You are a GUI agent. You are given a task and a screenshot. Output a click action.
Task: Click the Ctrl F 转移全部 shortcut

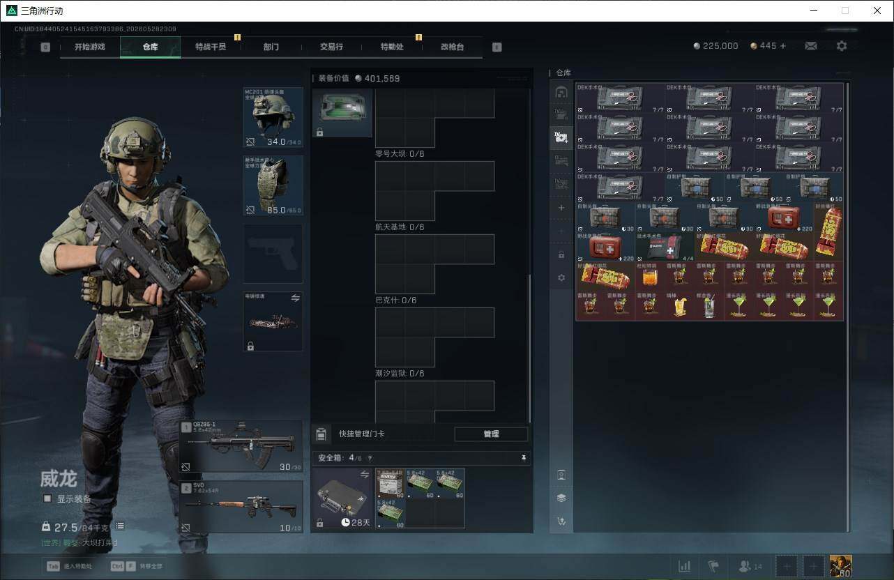[x=137, y=567]
